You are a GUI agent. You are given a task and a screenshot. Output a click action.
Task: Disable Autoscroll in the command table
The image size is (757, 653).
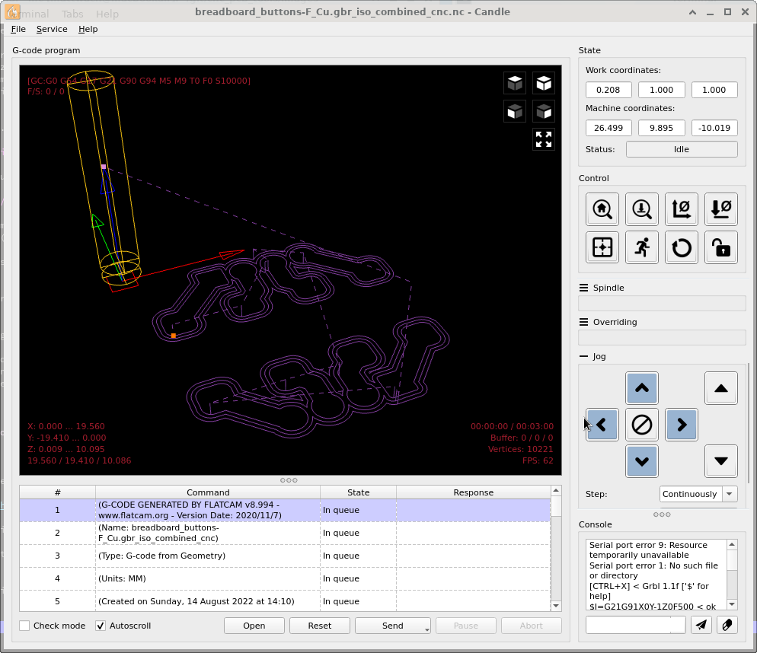[100, 626]
